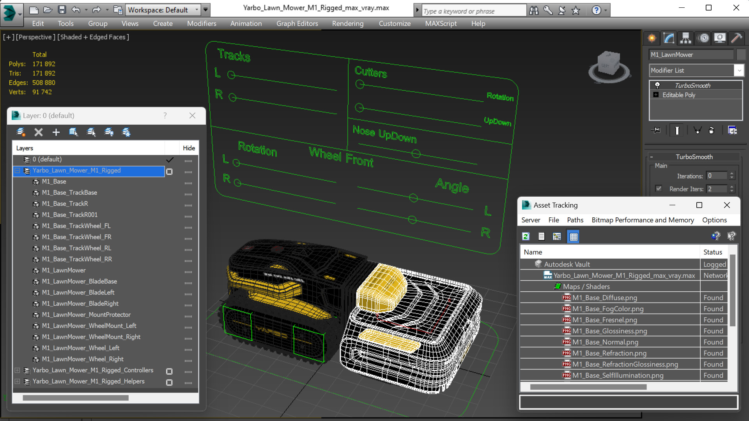Viewport: 749px width, 421px height.
Task: Click Make Unique icon in modifier stack
Action: pyautogui.click(x=697, y=130)
